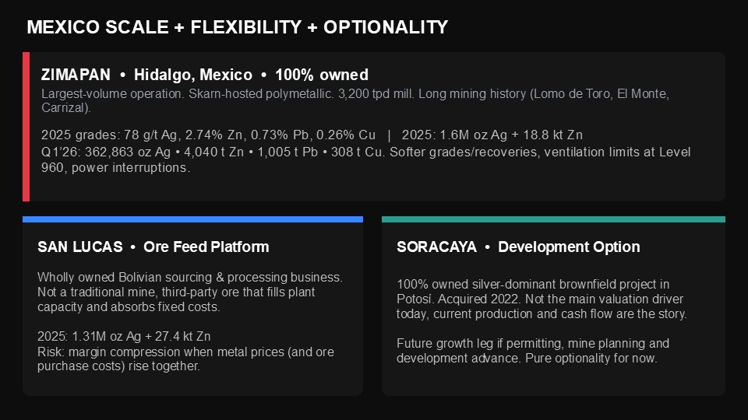
Task: Click the Ore Feed Platform subtitle
Action: tap(206, 247)
